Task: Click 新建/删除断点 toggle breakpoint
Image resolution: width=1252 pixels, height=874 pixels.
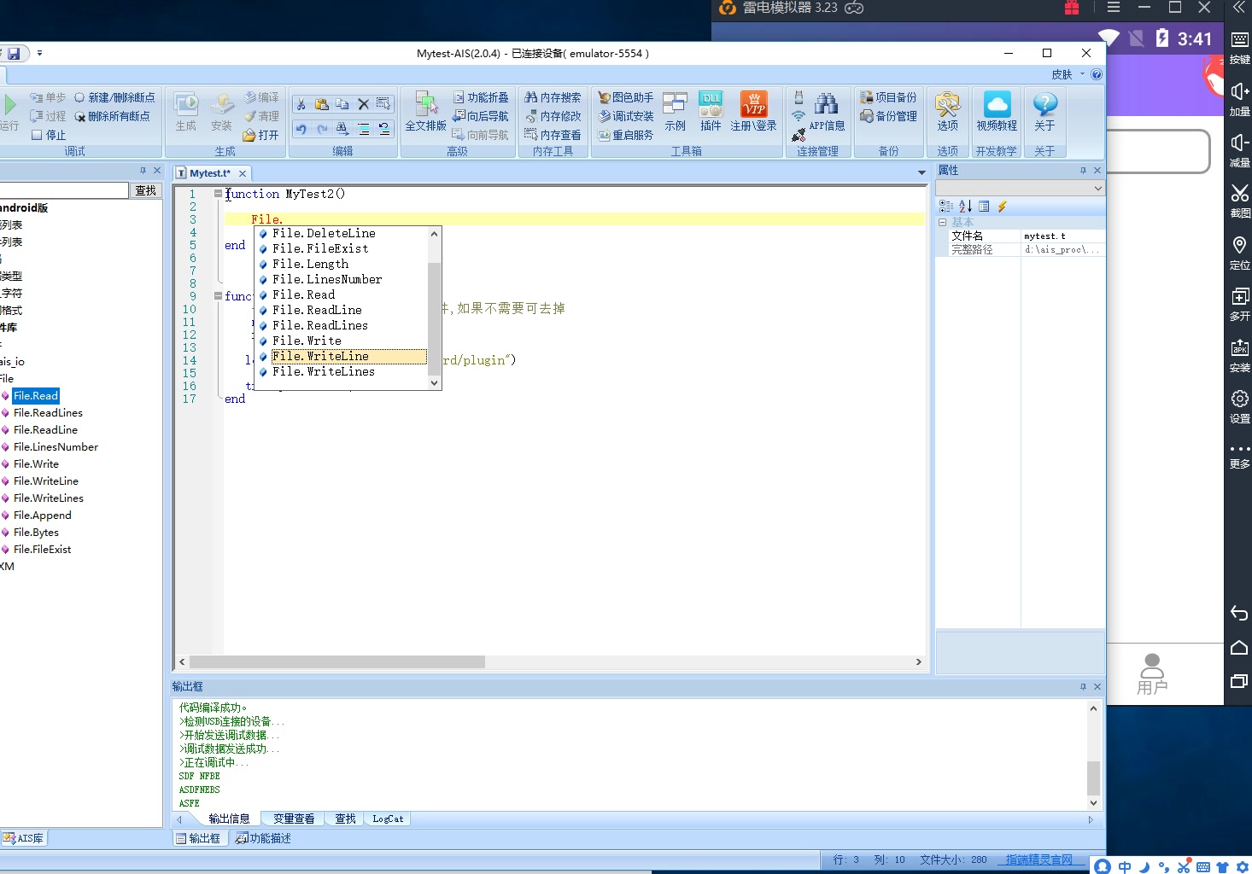Action: pos(114,97)
